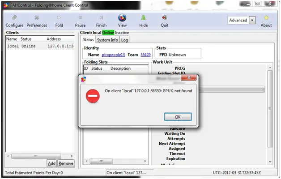
Task: Click the Next Attempt label
Action: [x=172, y=144]
